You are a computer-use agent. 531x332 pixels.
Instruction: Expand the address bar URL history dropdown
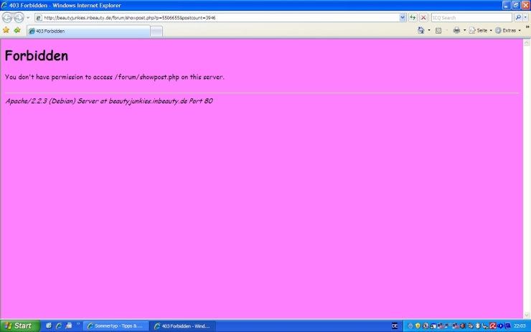tap(403, 17)
